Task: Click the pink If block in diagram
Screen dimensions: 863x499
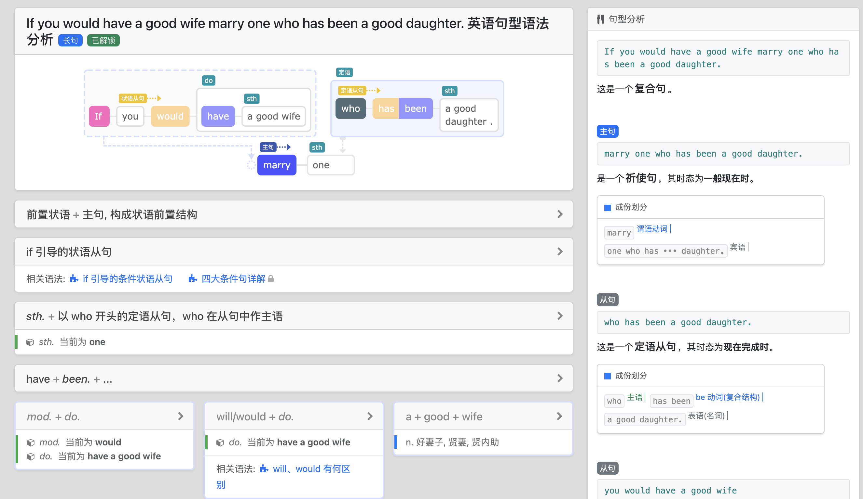Action: point(99,116)
